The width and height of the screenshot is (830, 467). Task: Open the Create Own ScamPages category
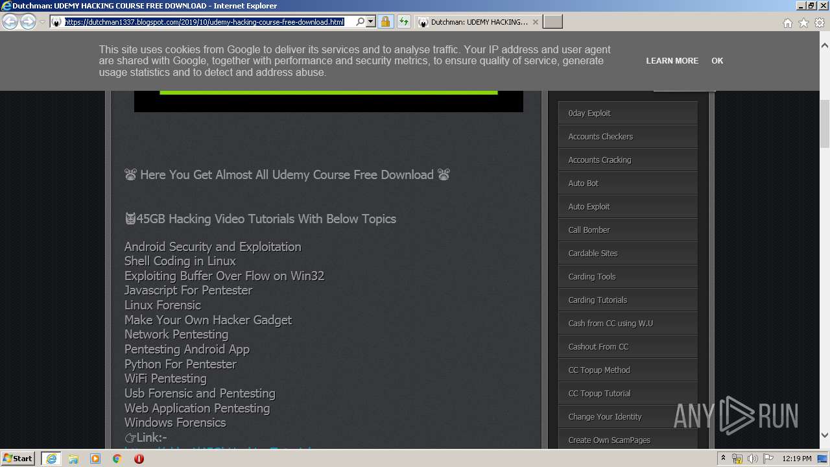628,440
